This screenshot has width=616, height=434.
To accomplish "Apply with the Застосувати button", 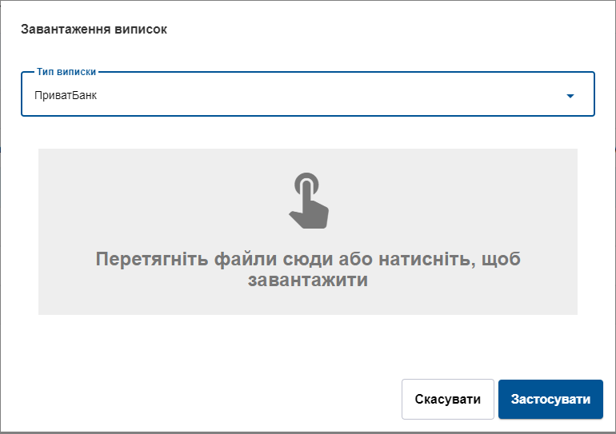I will click(x=550, y=399).
